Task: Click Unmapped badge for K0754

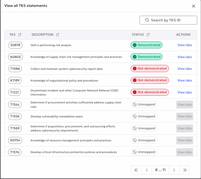Action: [144, 140]
